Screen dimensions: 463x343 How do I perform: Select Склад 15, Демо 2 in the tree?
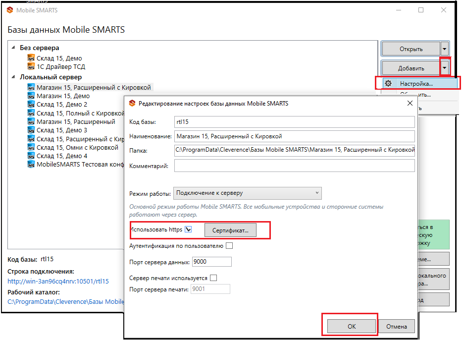[62, 105]
